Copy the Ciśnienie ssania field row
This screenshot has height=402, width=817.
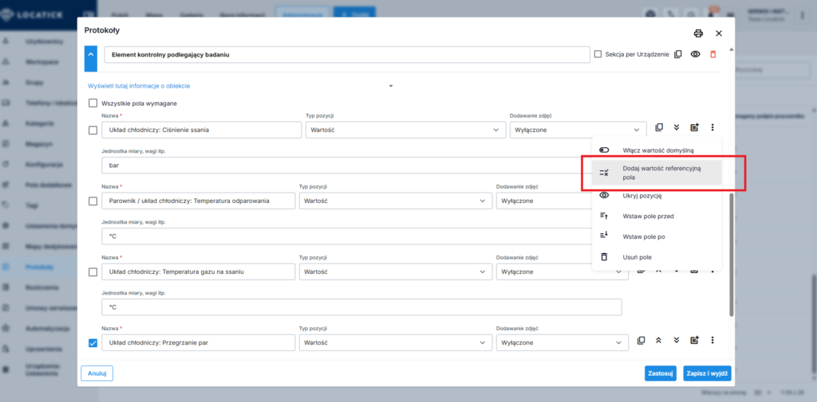click(659, 127)
